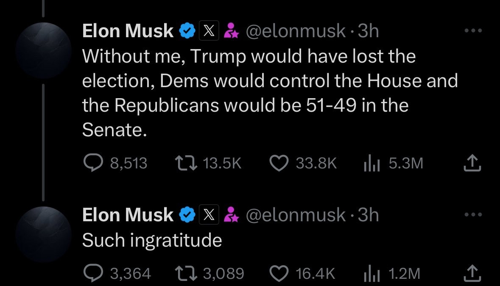Viewport: 500px width, 286px height.
Task: Open more options on "Such ingratitude" tweet
Action: point(473,215)
